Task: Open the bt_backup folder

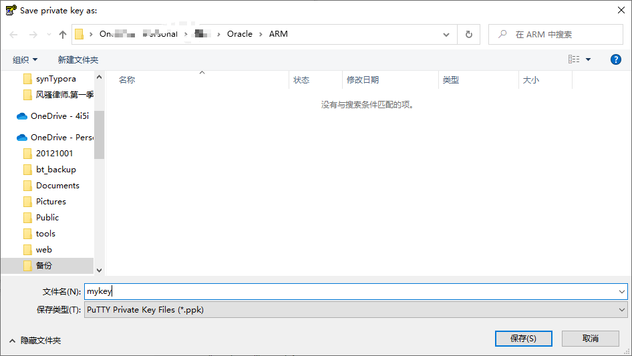Action: point(56,170)
